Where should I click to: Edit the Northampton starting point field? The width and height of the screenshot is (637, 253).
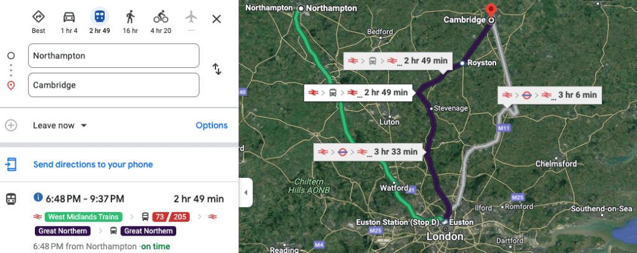114,55
